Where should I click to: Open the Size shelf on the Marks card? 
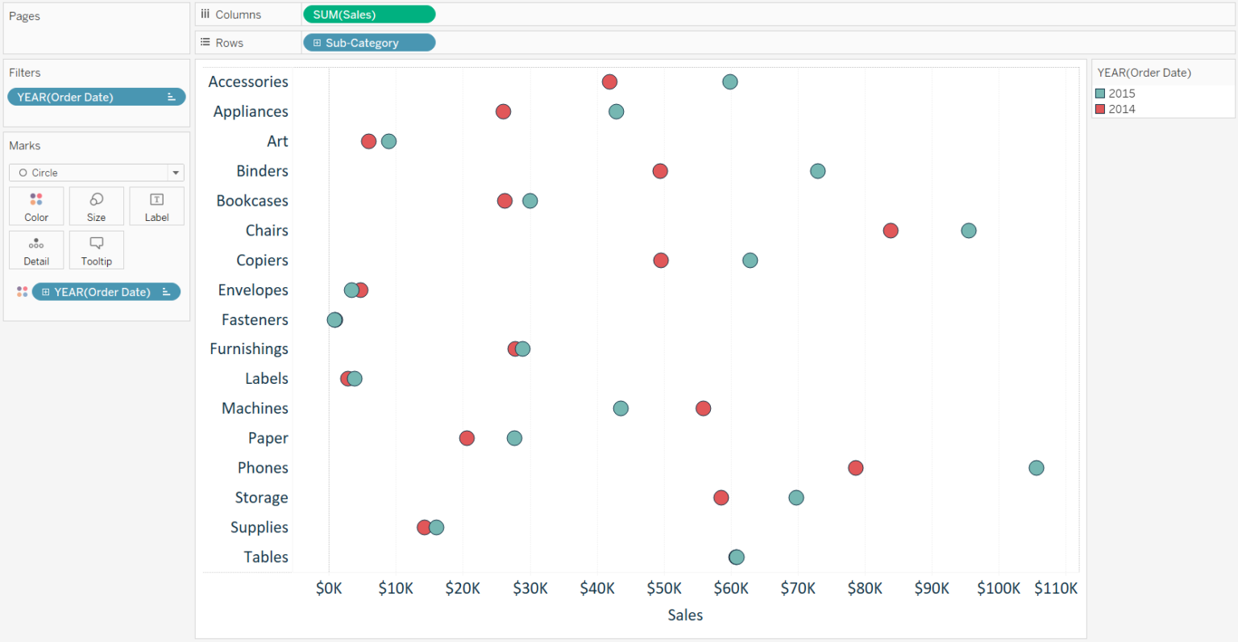[x=96, y=206]
